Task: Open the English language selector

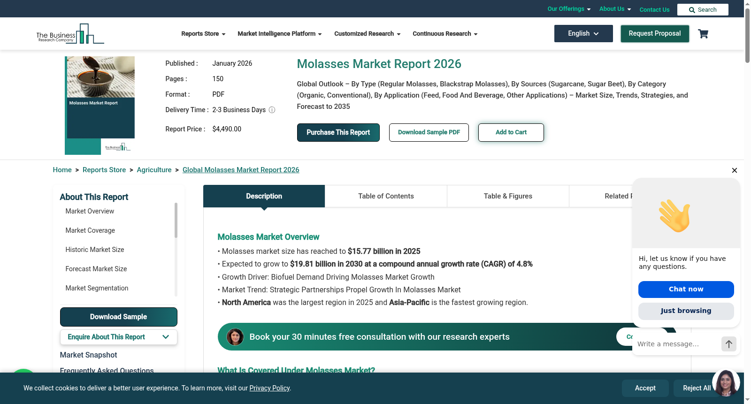Action: [x=583, y=34]
